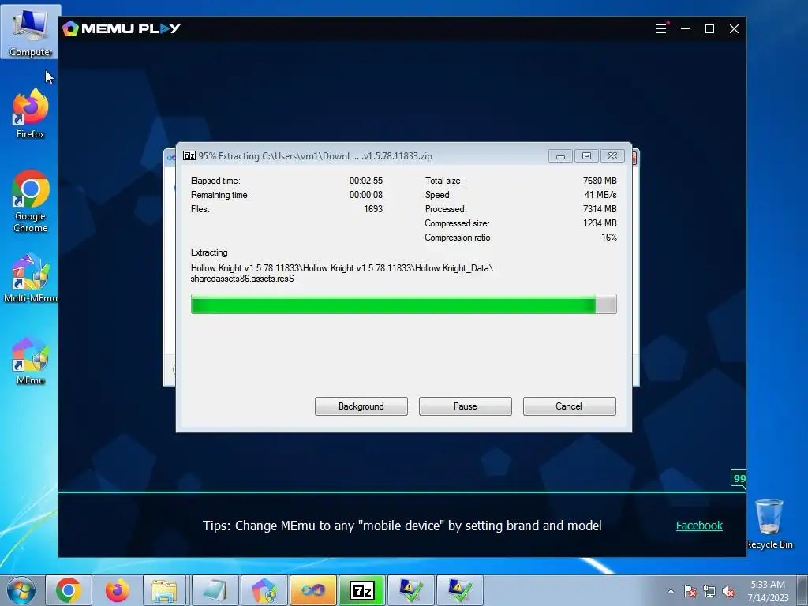The image size is (808, 606).
Task: Open the Recycle Bin
Action: pos(769,525)
